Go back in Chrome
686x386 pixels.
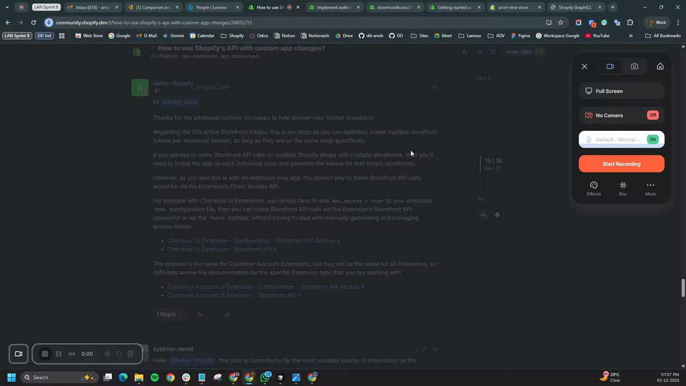point(8,23)
